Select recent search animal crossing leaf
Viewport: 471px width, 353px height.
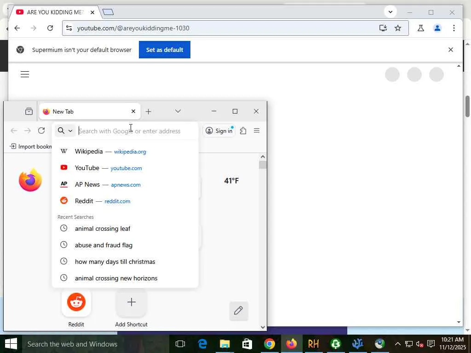[x=125, y=228]
